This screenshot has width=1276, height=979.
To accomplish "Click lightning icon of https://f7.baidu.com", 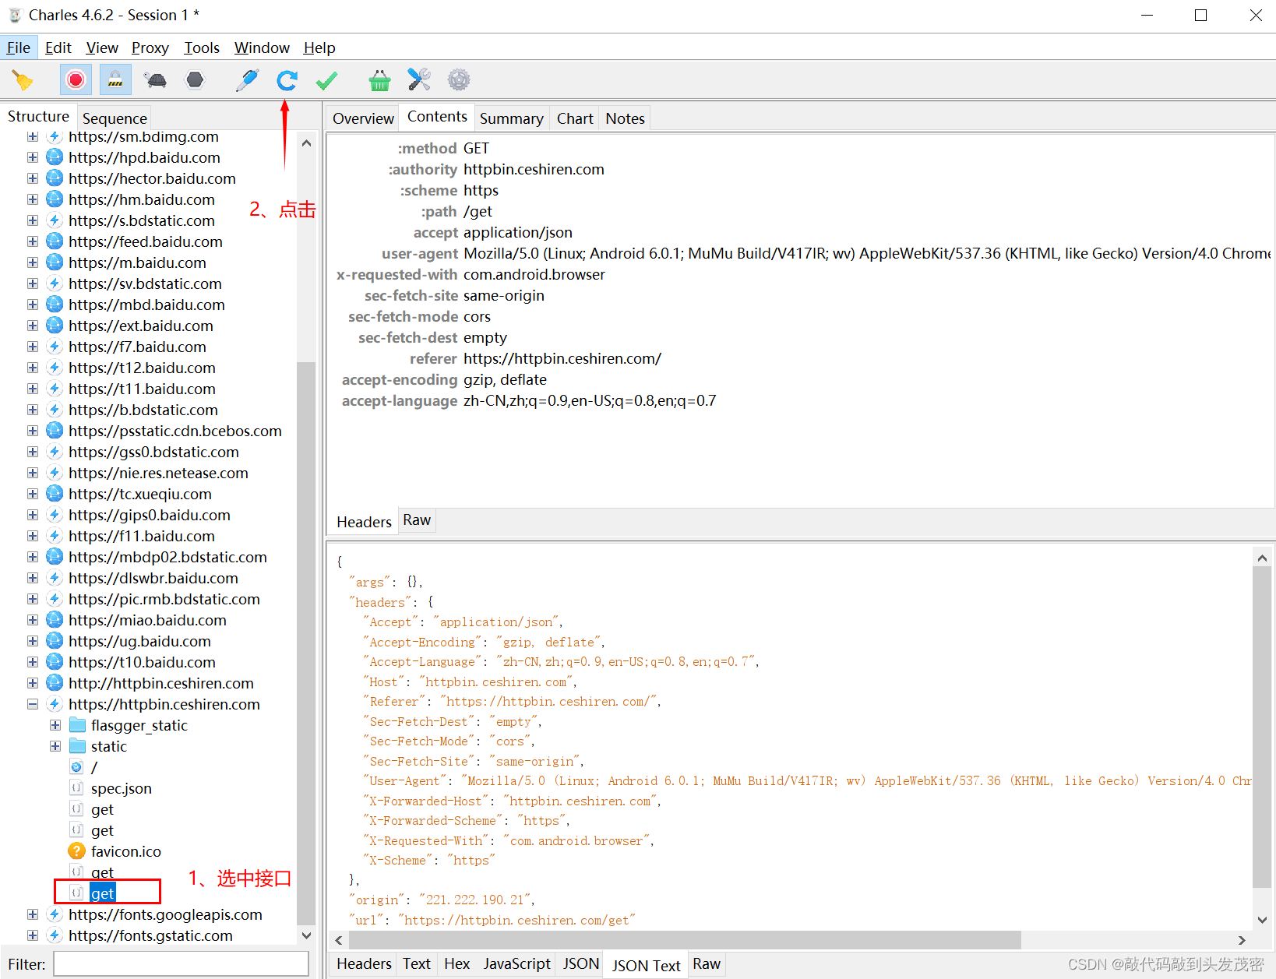I will (55, 347).
